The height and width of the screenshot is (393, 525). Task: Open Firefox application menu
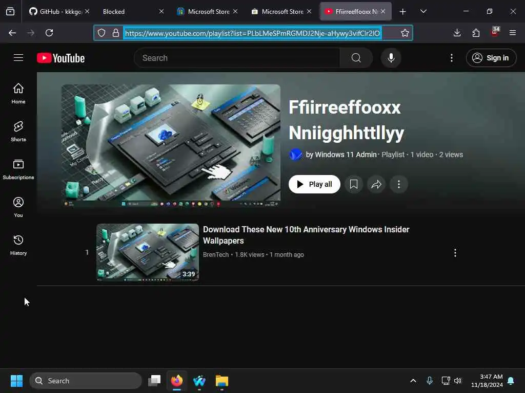click(513, 33)
